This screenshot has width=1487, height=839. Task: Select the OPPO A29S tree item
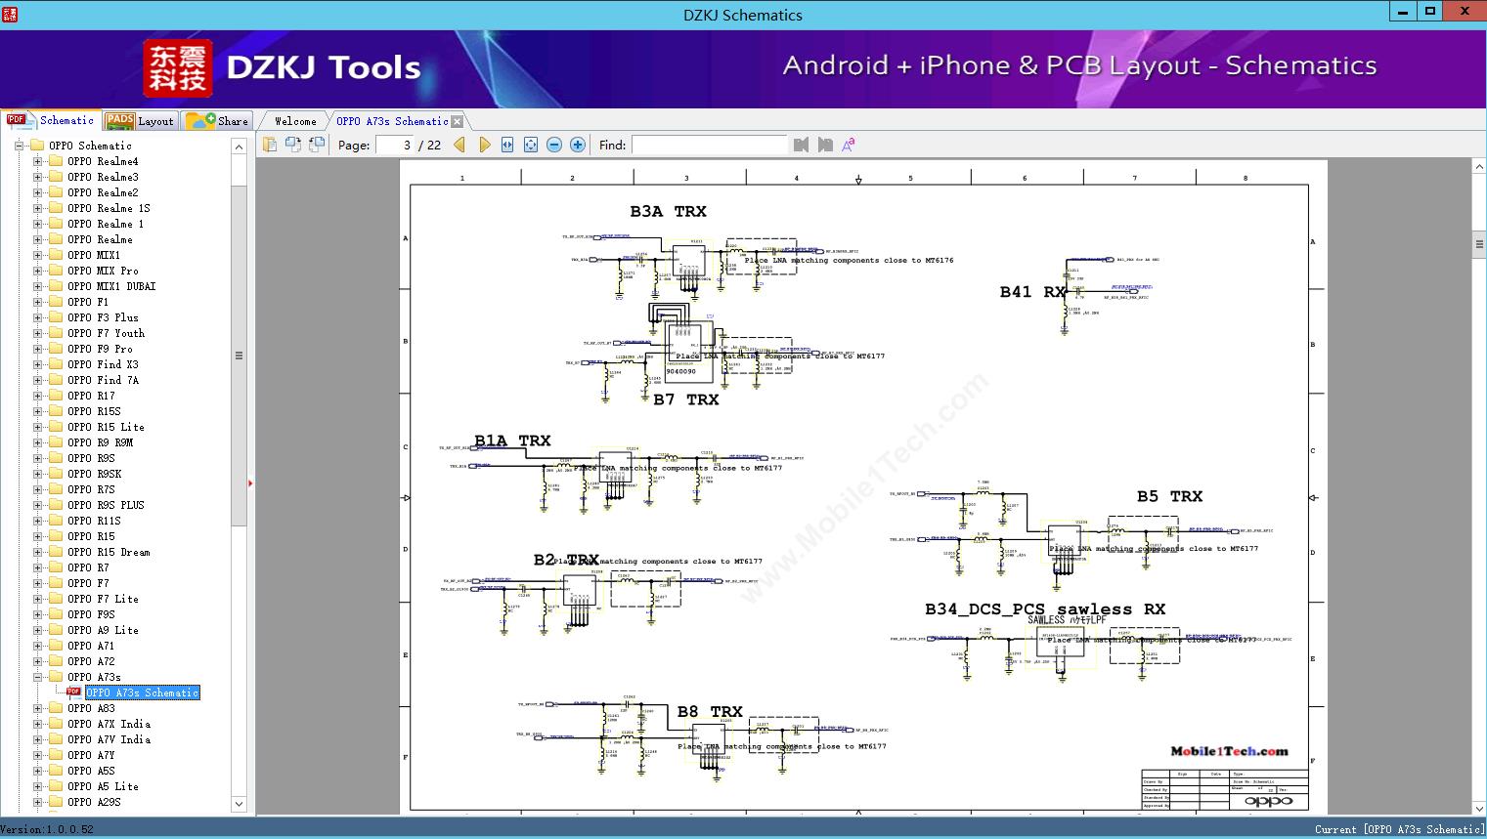(94, 802)
